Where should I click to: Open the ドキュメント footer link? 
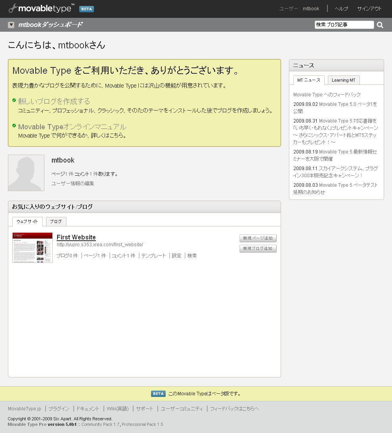pyautogui.click(x=88, y=409)
